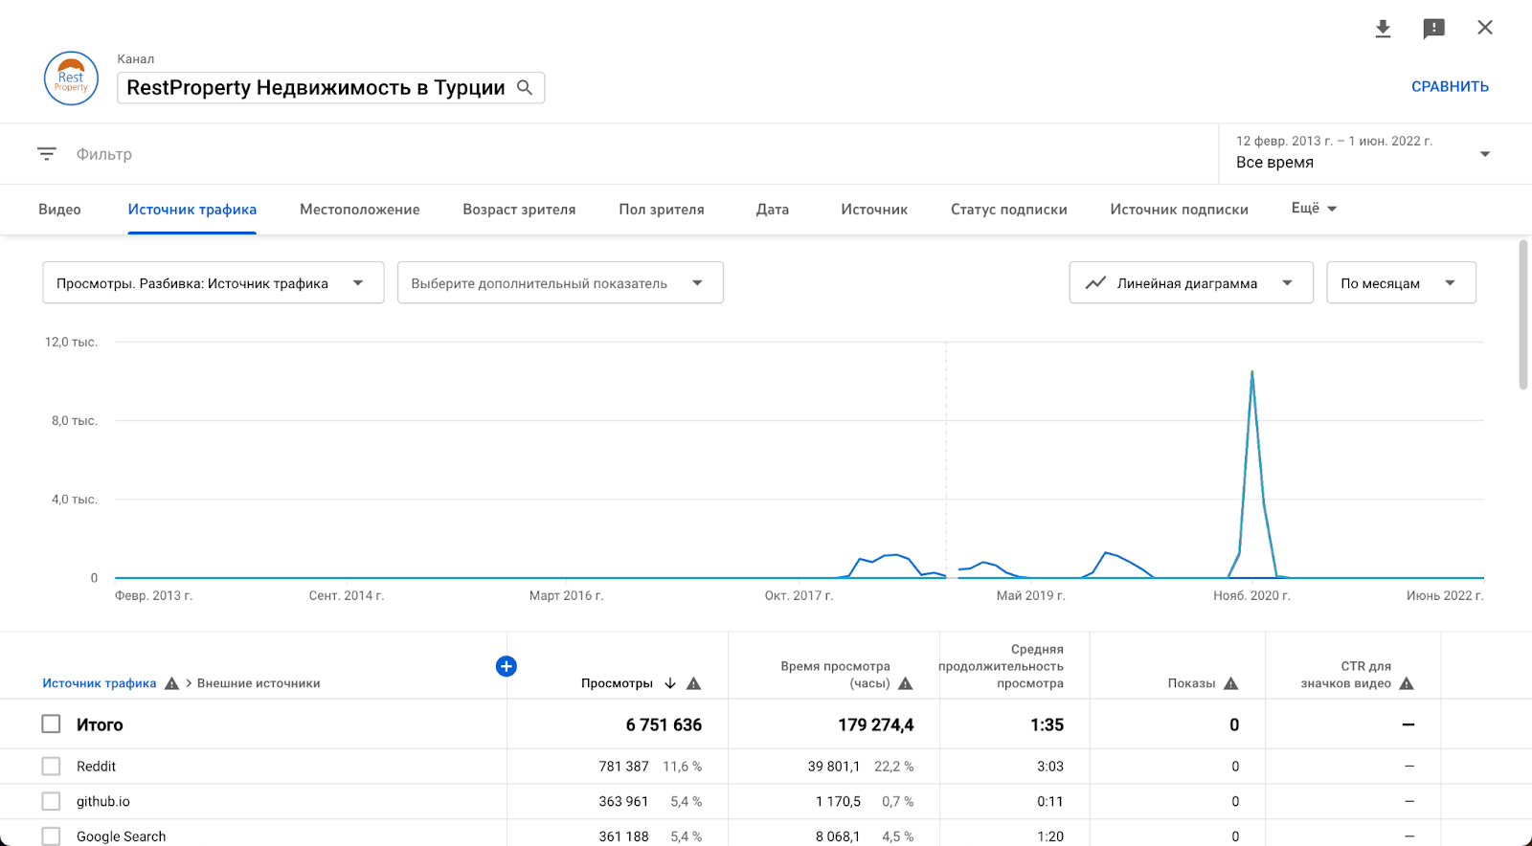
Task: Open the Возраст зрителя tab
Action: pos(519,210)
